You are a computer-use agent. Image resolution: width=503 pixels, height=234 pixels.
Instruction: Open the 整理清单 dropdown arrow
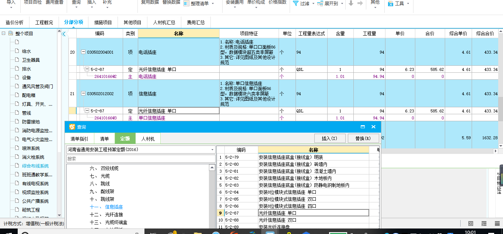[x=212, y=4]
